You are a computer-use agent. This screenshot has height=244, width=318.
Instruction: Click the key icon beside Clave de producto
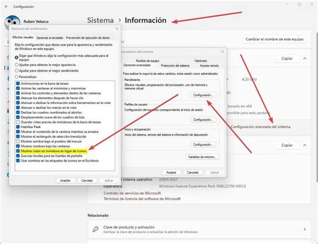(95, 229)
